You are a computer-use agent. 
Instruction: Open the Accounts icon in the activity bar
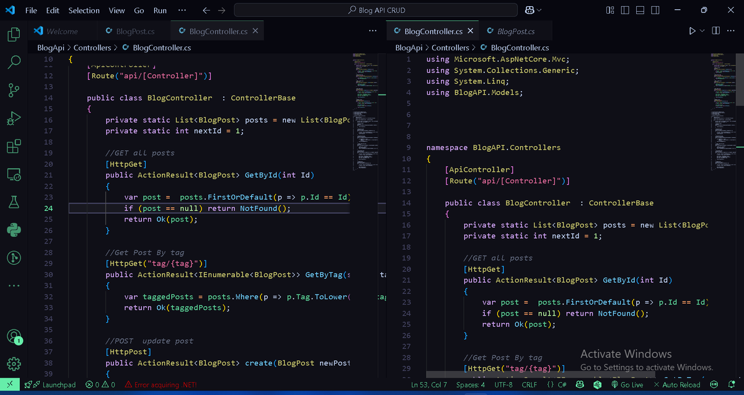click(x=13, y=337)
